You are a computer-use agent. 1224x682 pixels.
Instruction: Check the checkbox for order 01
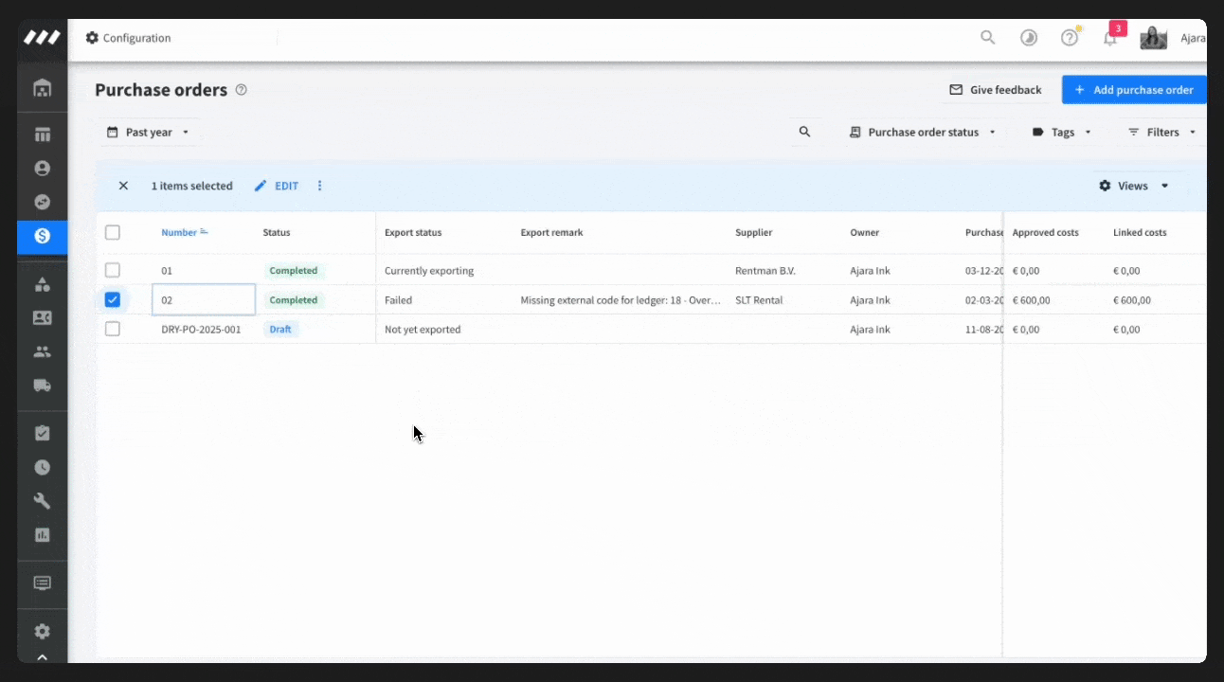tap(113, 270)
